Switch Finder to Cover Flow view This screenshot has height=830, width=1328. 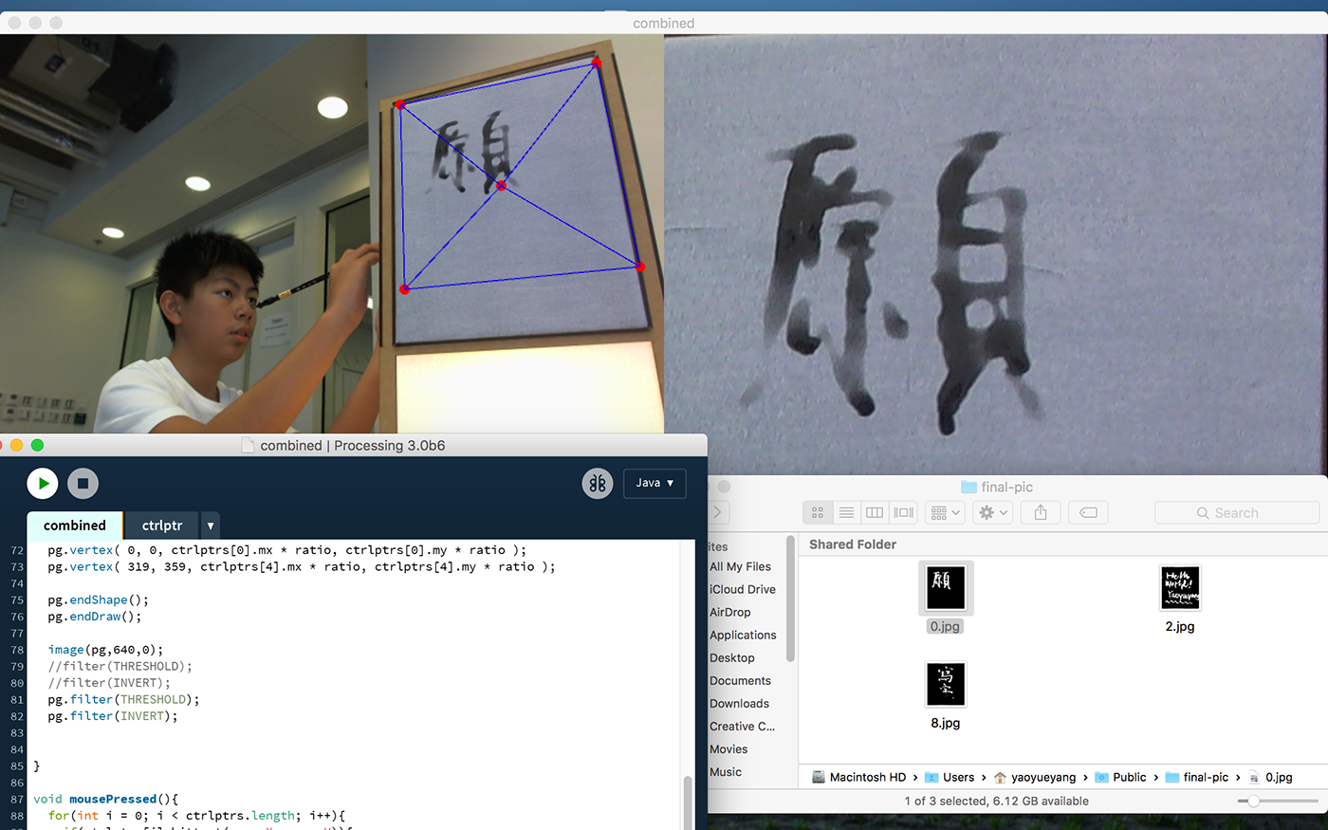click(904, 512)
